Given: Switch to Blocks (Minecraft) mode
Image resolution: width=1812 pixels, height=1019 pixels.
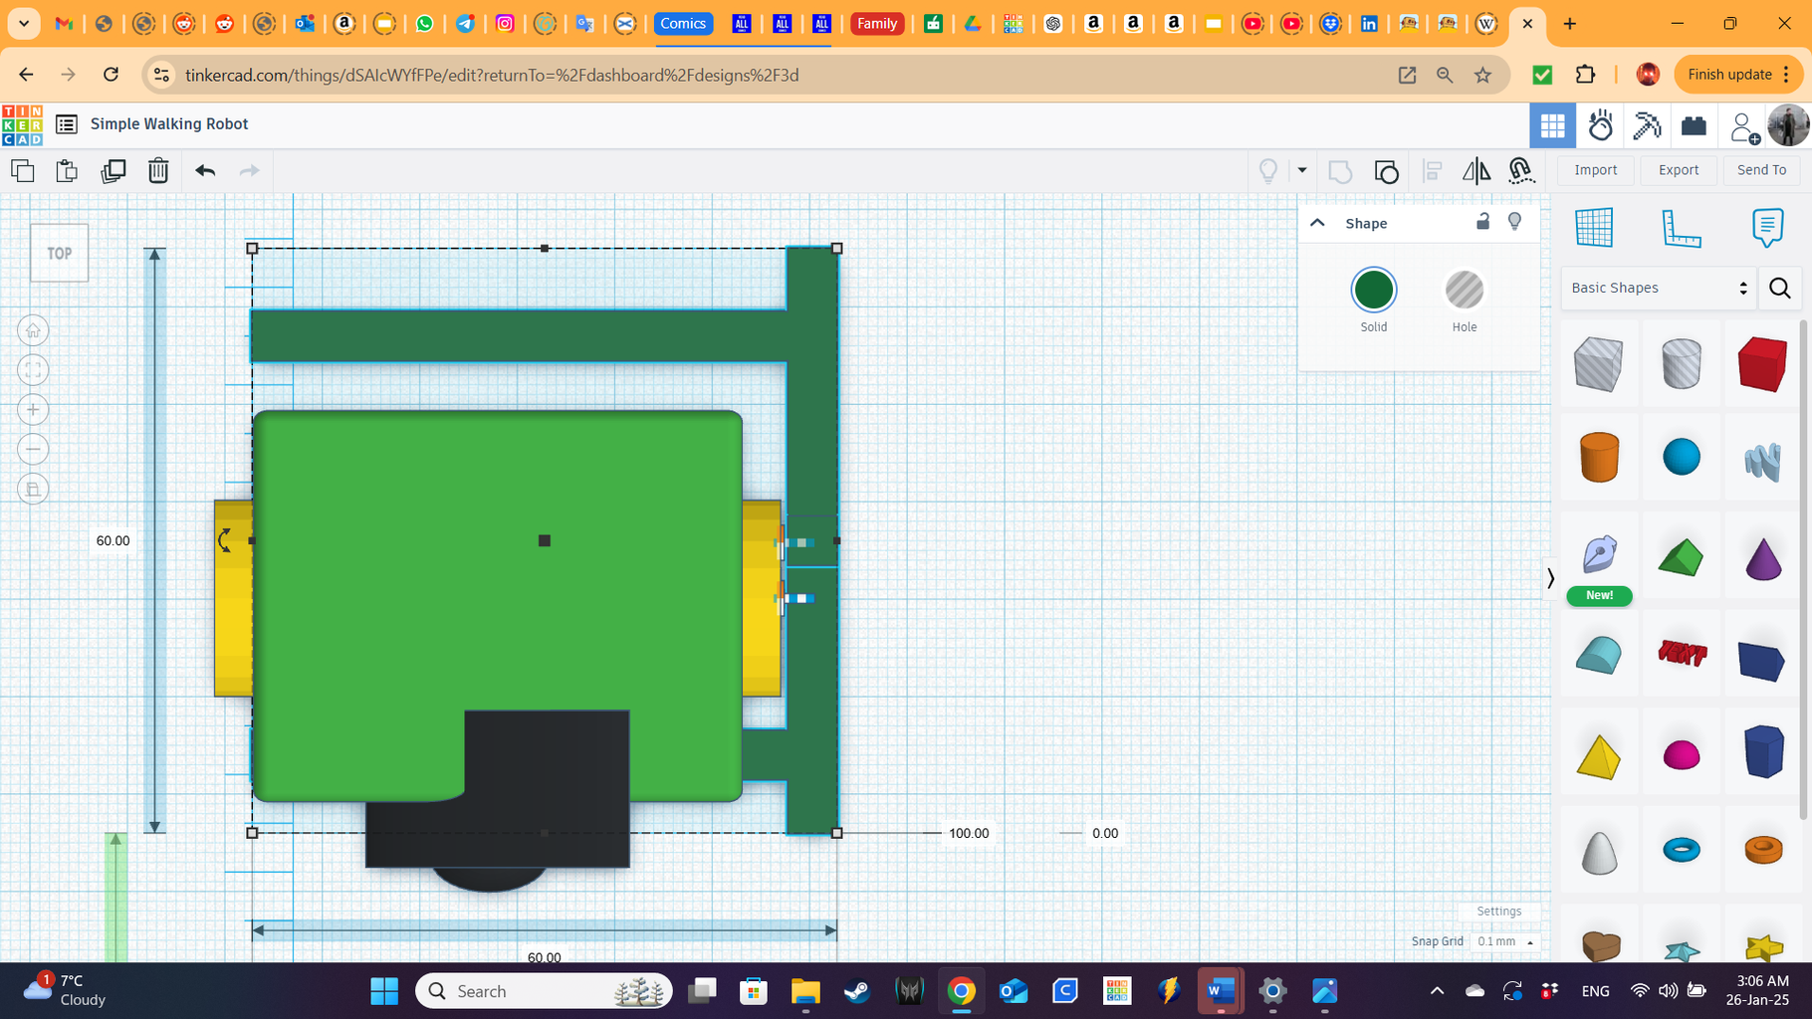Looking at the screenshot, I should (x=1647, y=125).
